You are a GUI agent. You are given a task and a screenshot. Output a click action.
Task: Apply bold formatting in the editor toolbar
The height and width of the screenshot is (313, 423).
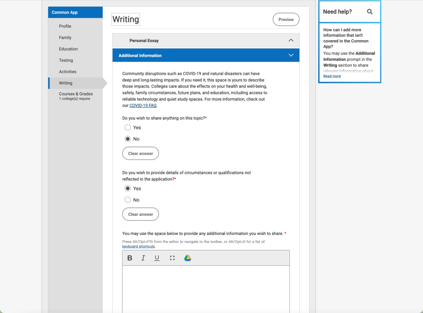coord(130,258)
